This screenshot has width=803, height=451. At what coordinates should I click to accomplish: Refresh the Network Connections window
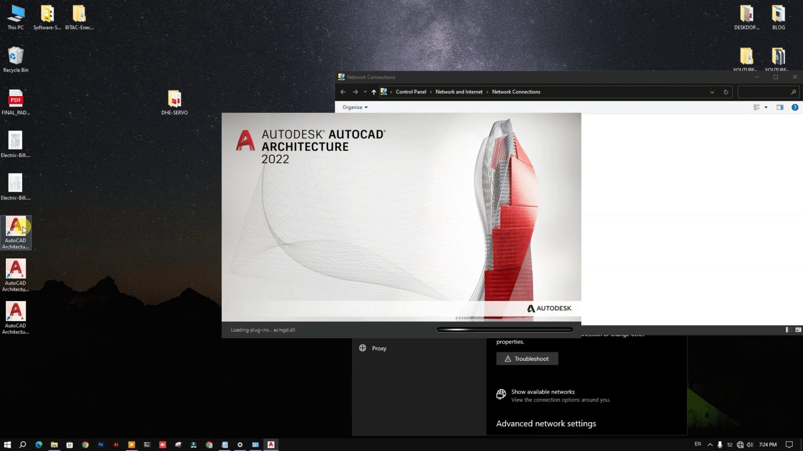coord(726,91)
